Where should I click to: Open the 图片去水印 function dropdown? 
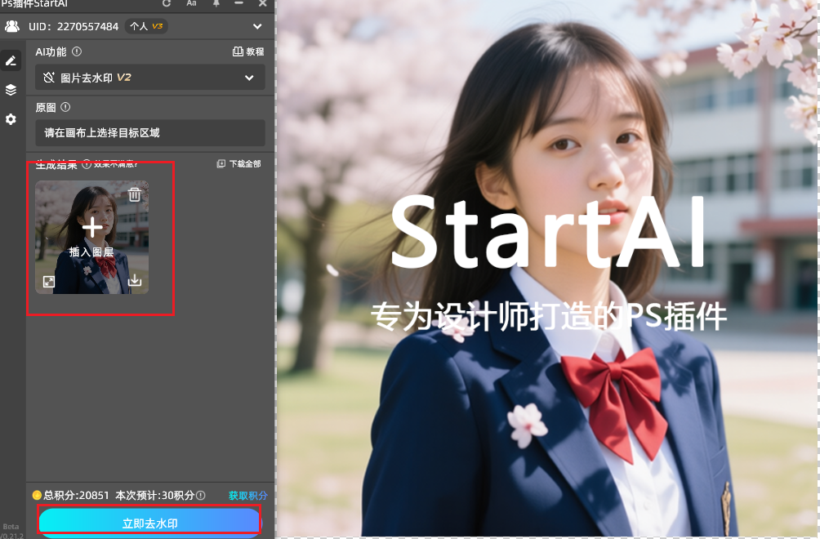(150, 78)
